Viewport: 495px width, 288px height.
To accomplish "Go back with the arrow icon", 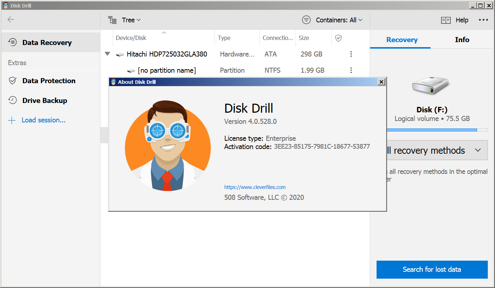I will click(x=11, y=20).
